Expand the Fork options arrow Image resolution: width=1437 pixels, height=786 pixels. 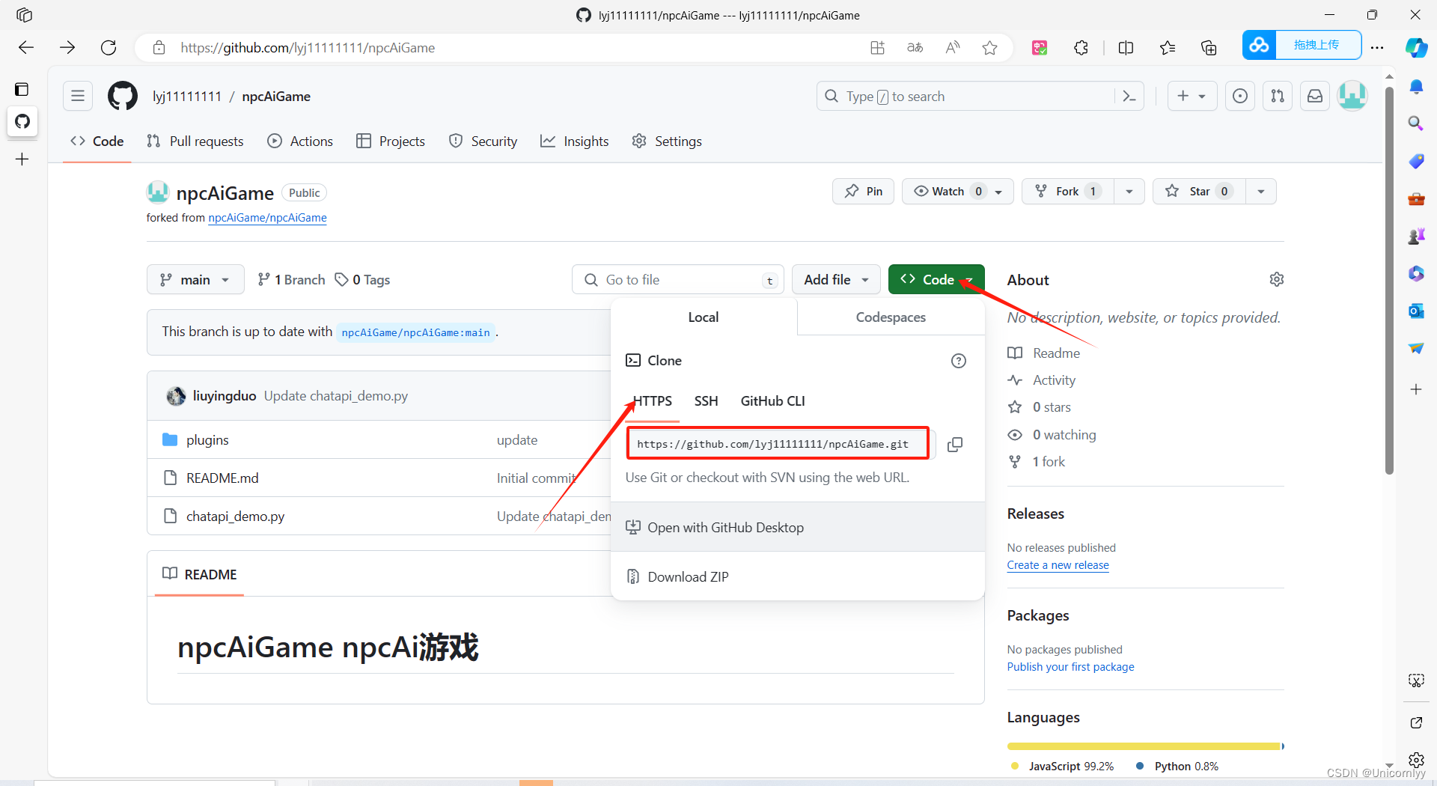click(1129, 192)
